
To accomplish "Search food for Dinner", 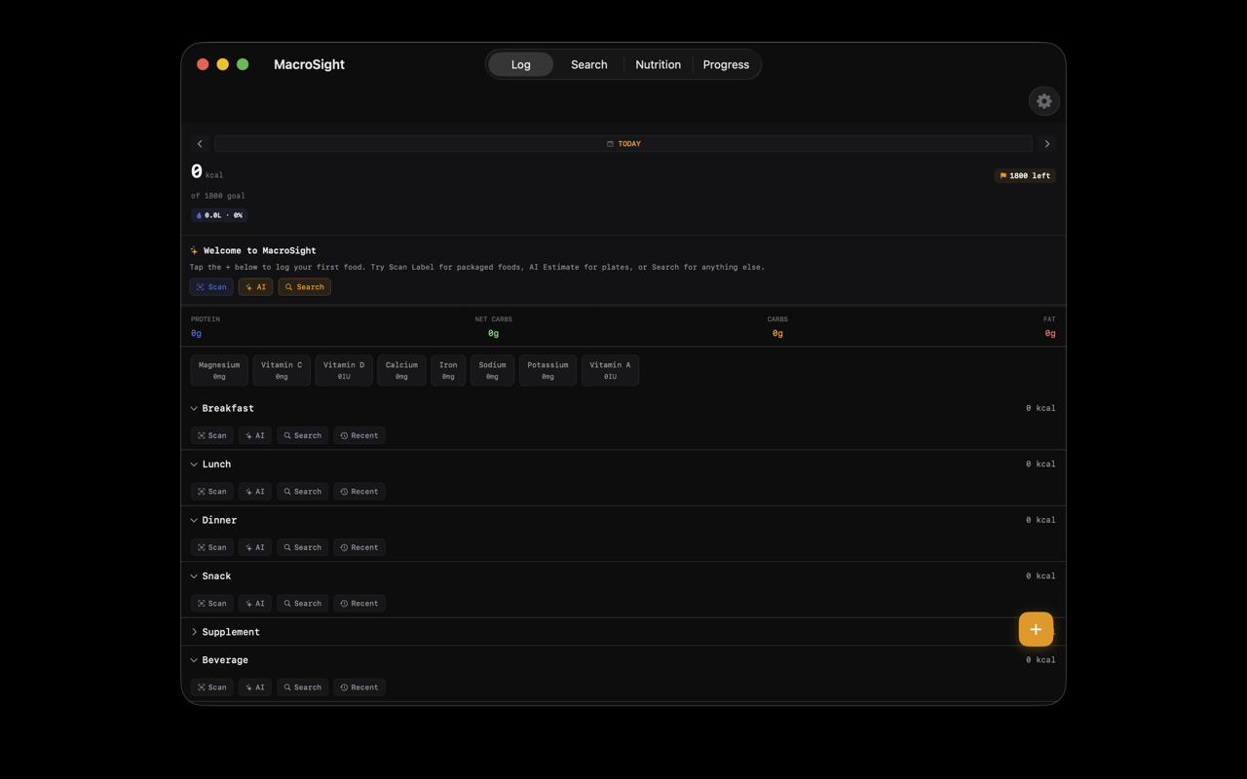I will 302,547.
